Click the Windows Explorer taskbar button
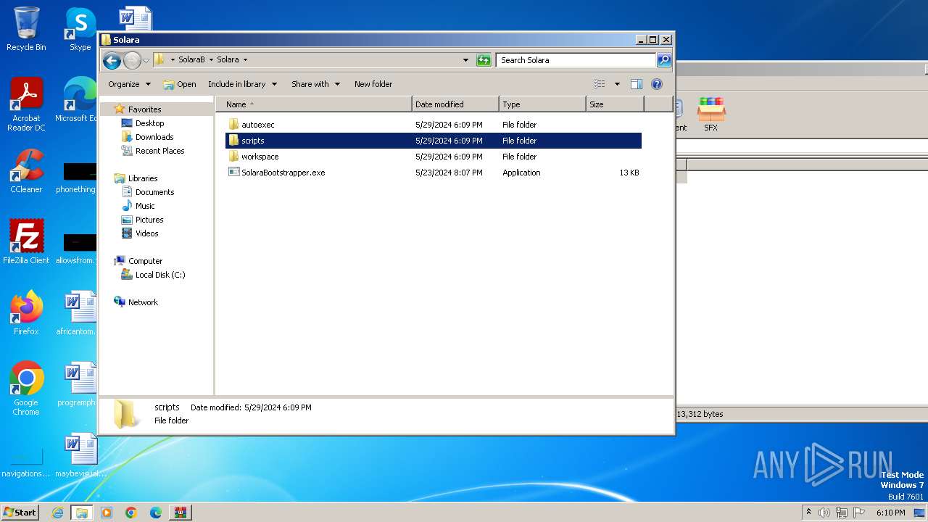The image size is (928, 522). [82, 513]
